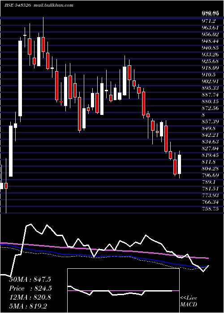Screen dimensions: 224x313
Task: Select the 781.51 axis label
Action: 210,189
